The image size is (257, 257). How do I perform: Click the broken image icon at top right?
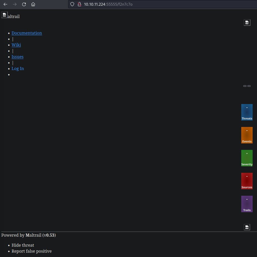pos(247,23)
